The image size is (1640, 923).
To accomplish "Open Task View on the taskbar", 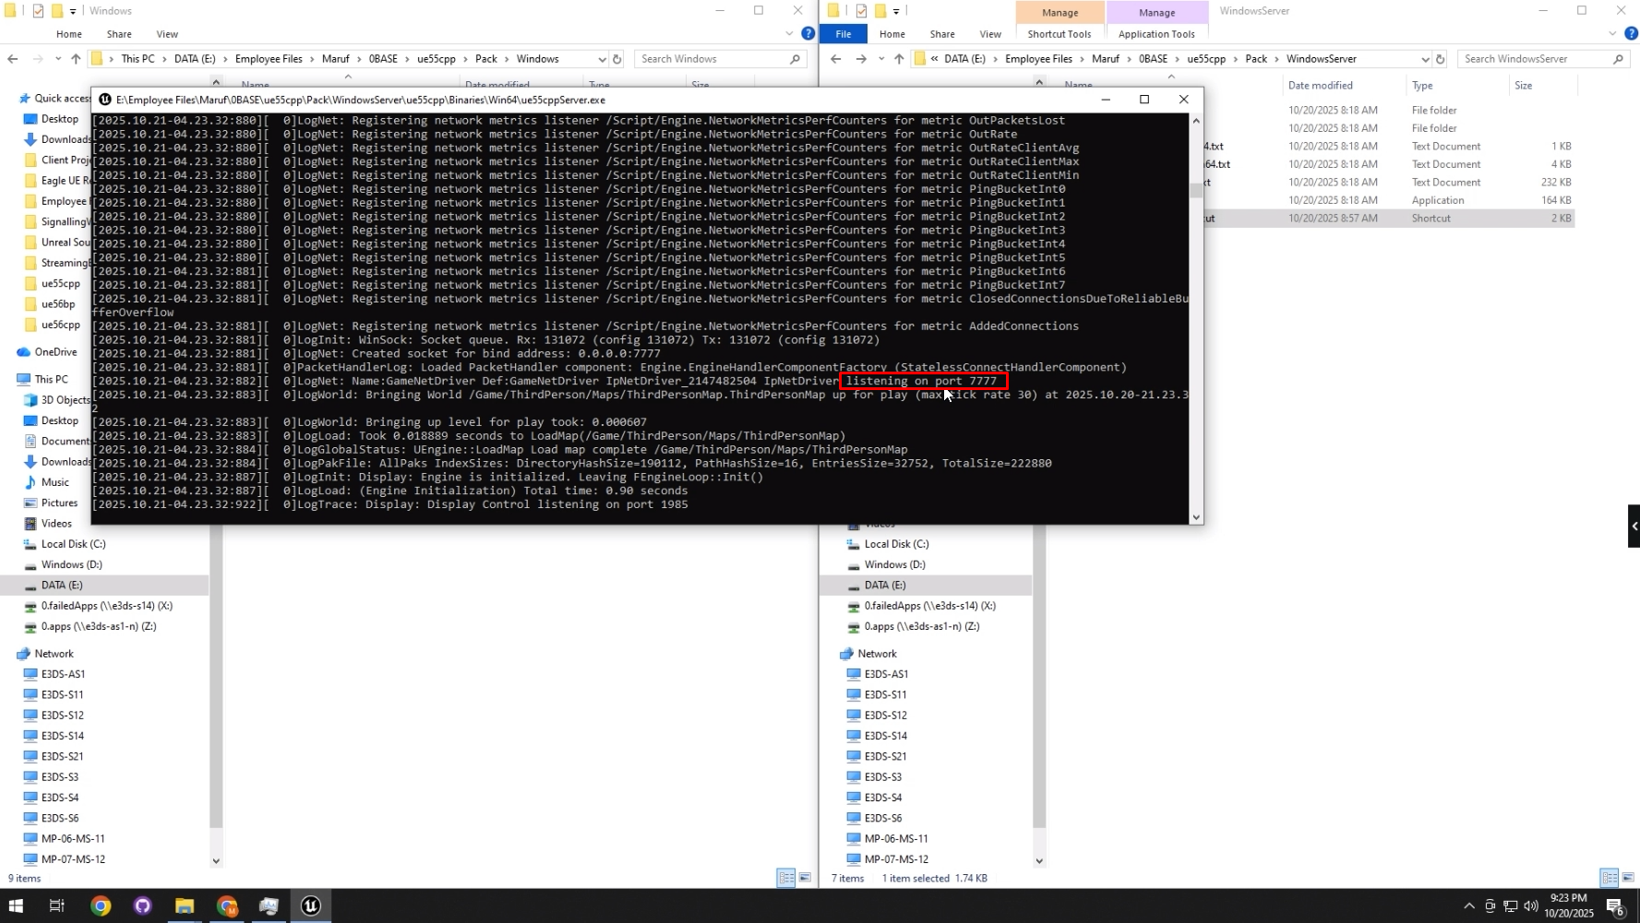I will point(56,905).
